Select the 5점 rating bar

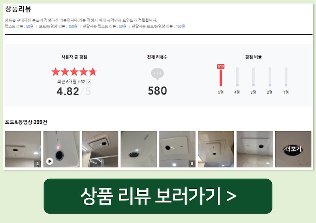coord(221,78)
